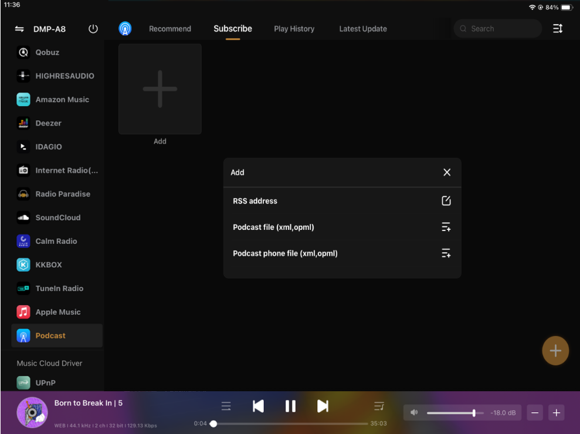Skip to the previous track
The image size is (580, 434).
(258, 406)
